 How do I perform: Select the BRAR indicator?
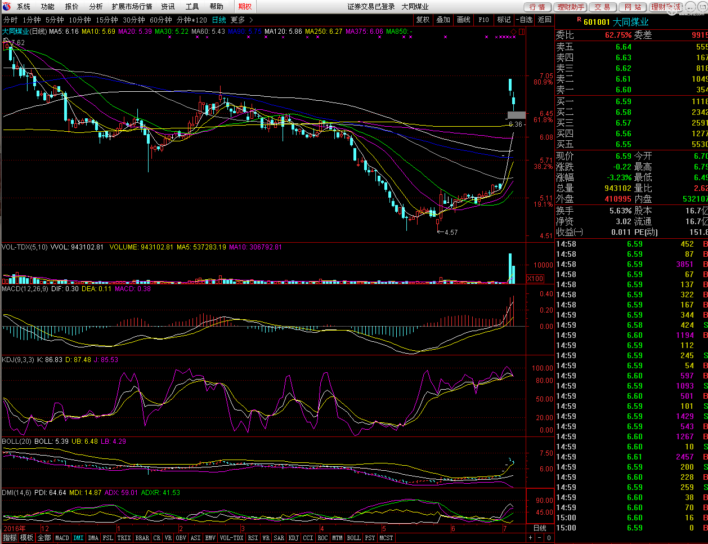click(x=142, y=538)
